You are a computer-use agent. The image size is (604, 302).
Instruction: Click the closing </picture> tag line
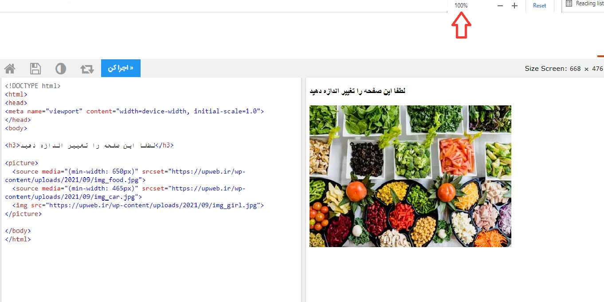(24, 214)
